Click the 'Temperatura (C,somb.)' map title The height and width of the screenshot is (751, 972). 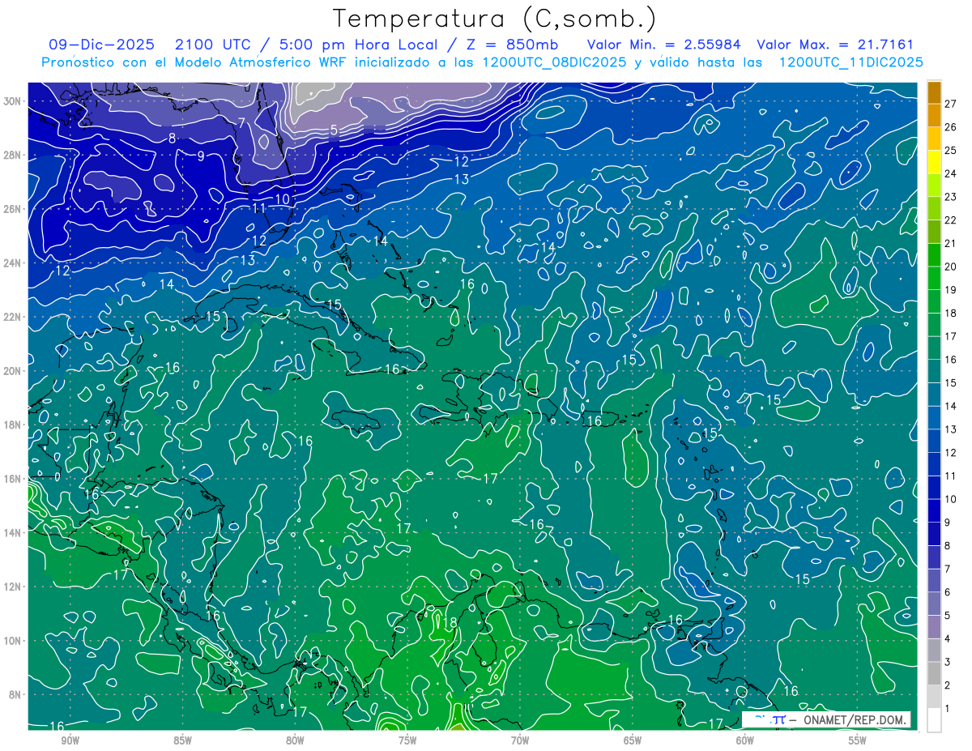click(x=495, y=19)
